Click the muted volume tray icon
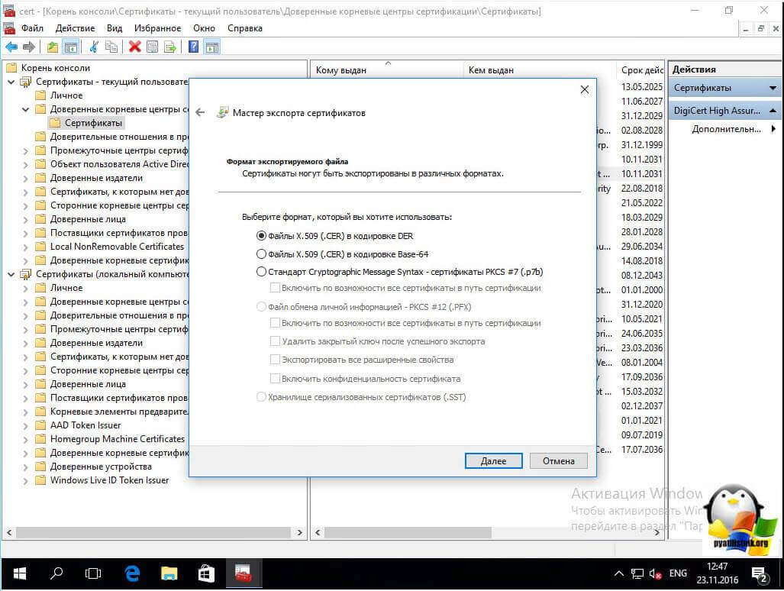Image resolution: width=784 pixels, height=591 pixels. coord(655,573)
